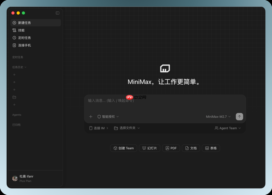272x195 pixels.
Task: Open 技能 from the sidebar
Action: coord(36,30)
